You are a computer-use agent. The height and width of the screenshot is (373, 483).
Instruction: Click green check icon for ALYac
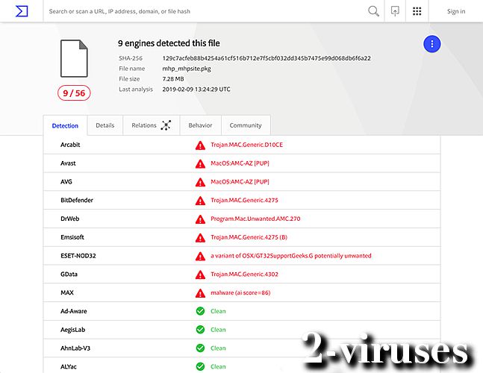click(x=200, y=366)
